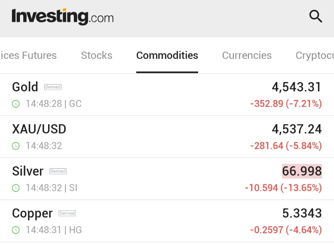
Task: Select the Commodities tab
Action: tap(167, 56)
